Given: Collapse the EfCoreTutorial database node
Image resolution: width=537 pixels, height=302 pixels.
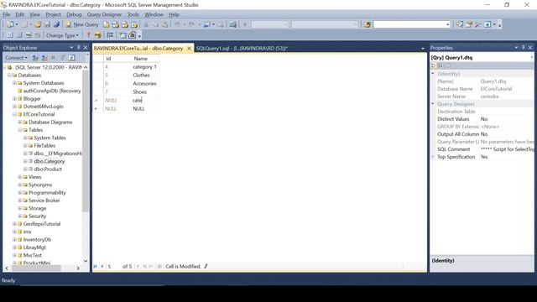Looking at the screenshot, I should tap(15, 114).
